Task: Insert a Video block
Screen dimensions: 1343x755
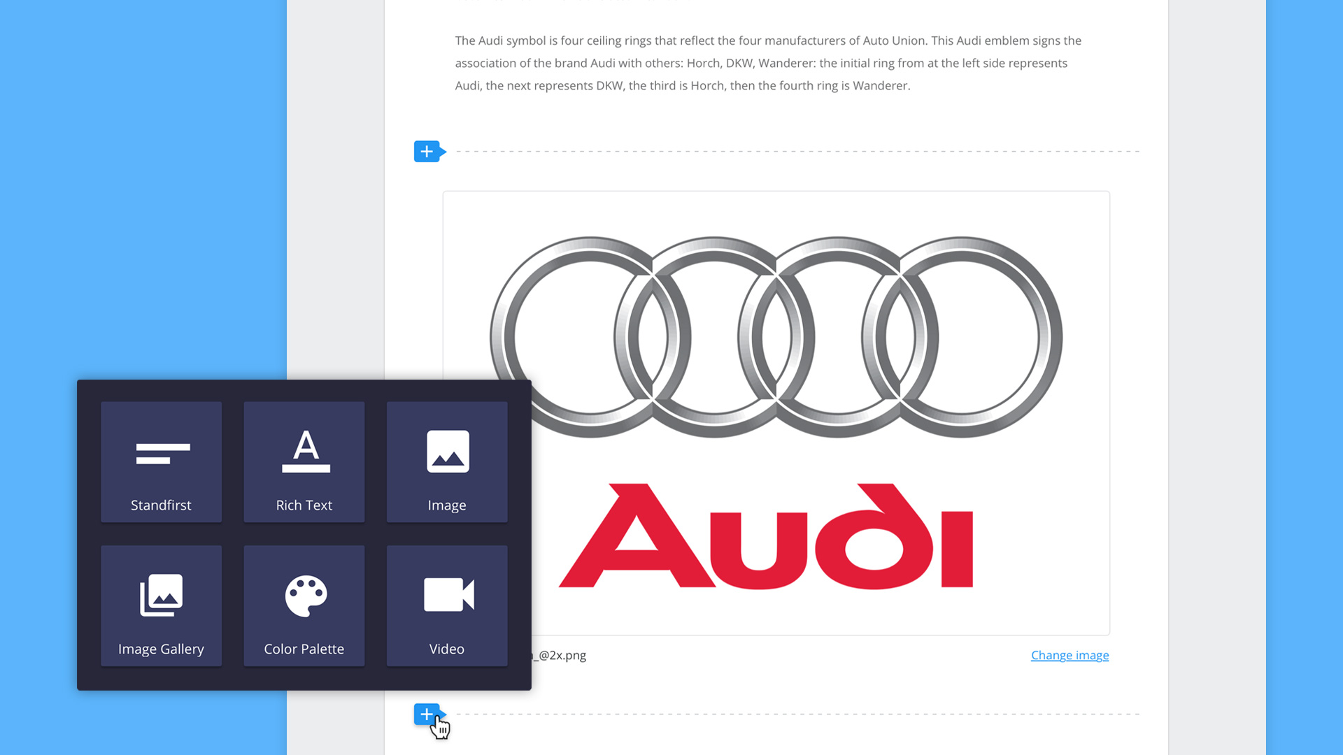Action: click(x=447, y=605)
